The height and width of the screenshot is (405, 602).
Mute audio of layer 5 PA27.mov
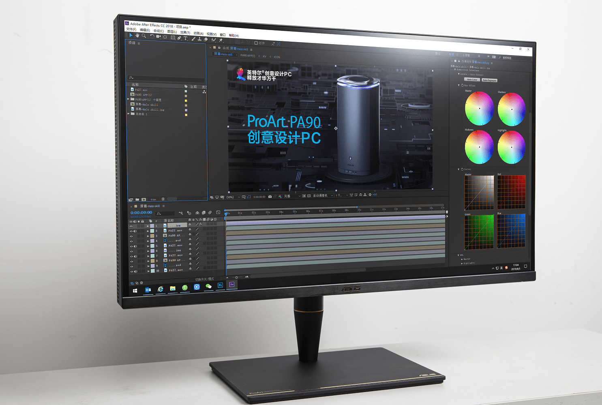(135, 246)
